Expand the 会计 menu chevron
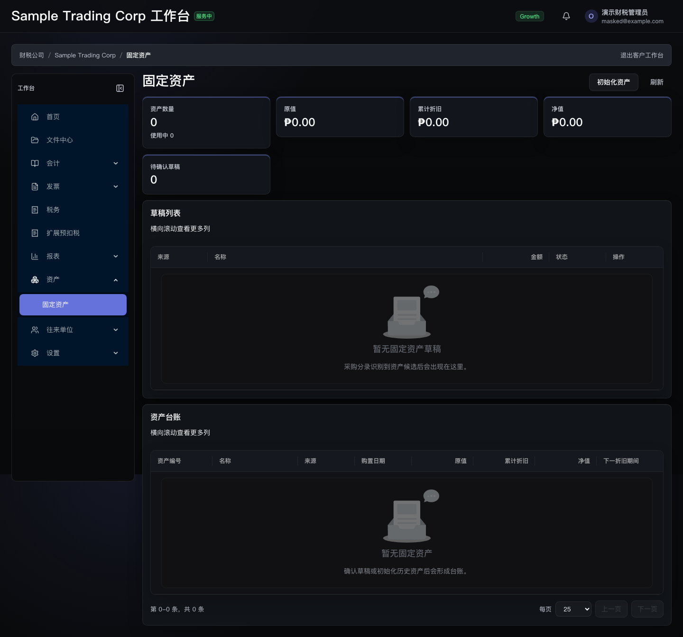The image size is (683, 637). coord(116,163)
